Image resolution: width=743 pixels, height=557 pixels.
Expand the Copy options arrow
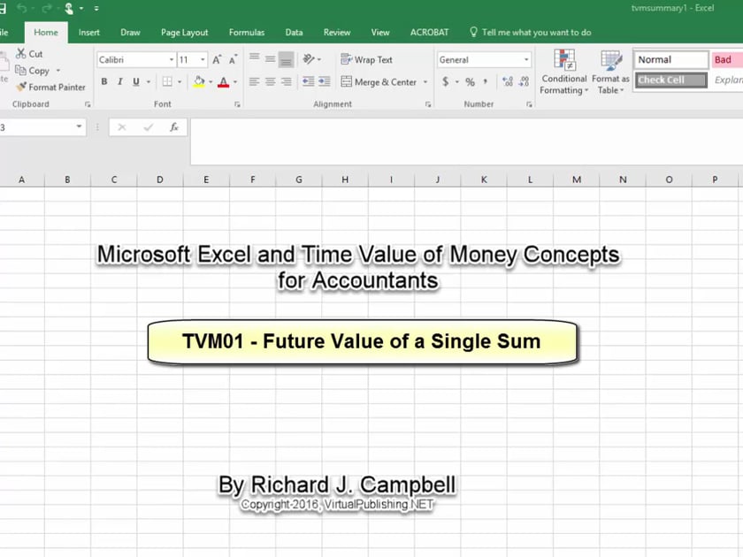pyautogui.click(x=58, y=71)
